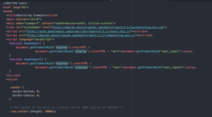Click the lang="en" attribute text
Screen dimensions: 212x117
pos(20,7)
